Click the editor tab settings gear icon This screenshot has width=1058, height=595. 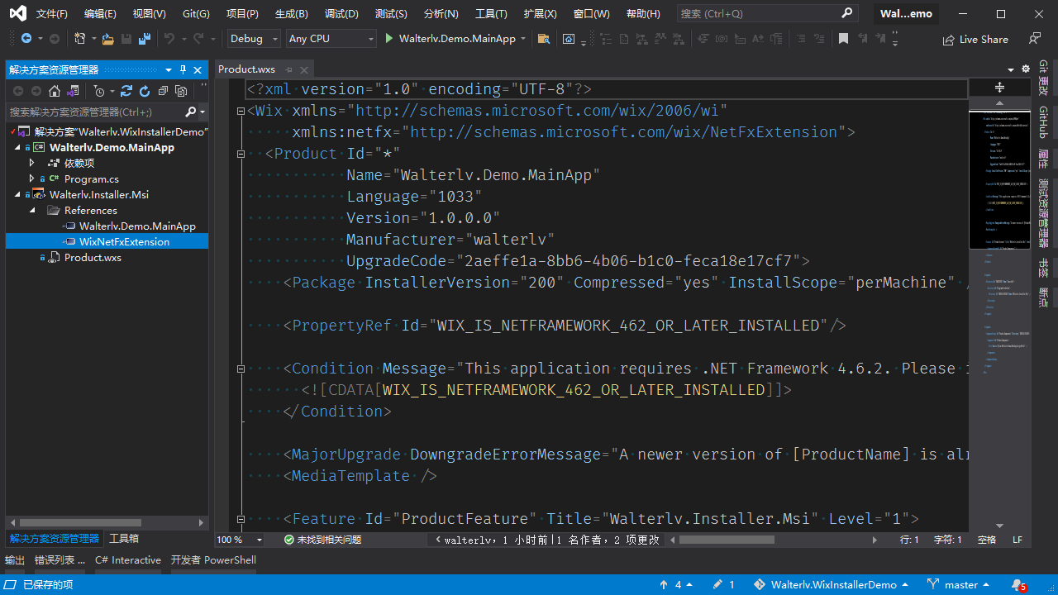point(1026,69)
